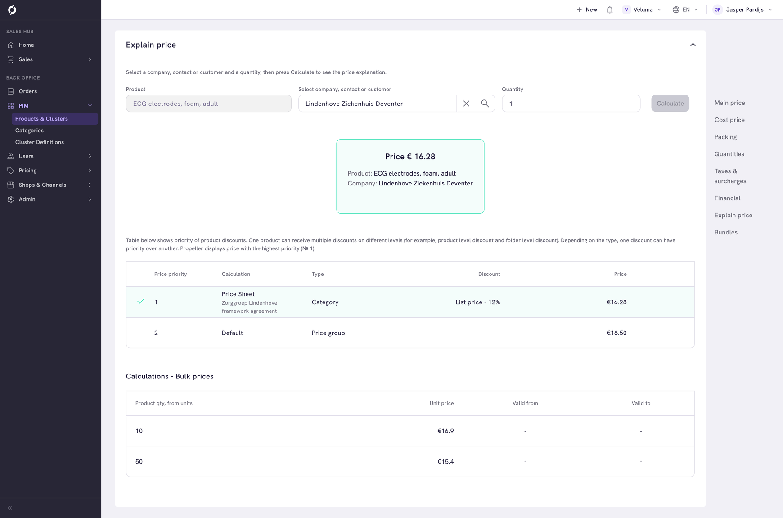Viewport: 783px width, 518px height.
Task: Open Categories in the PIM menu
Action: [x=29, y=131]
